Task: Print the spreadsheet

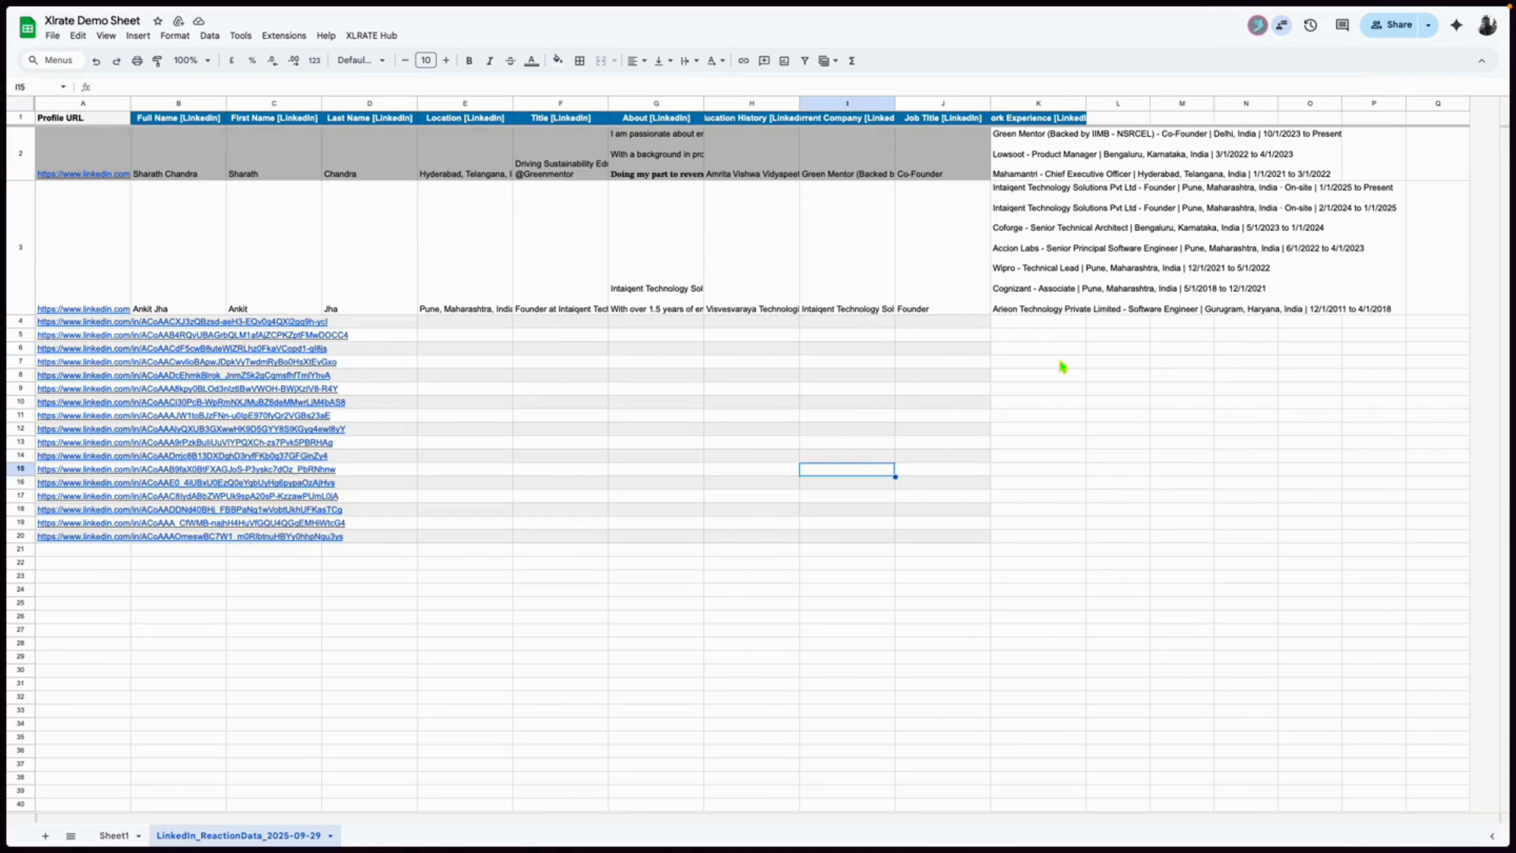Action: (137, 61)
